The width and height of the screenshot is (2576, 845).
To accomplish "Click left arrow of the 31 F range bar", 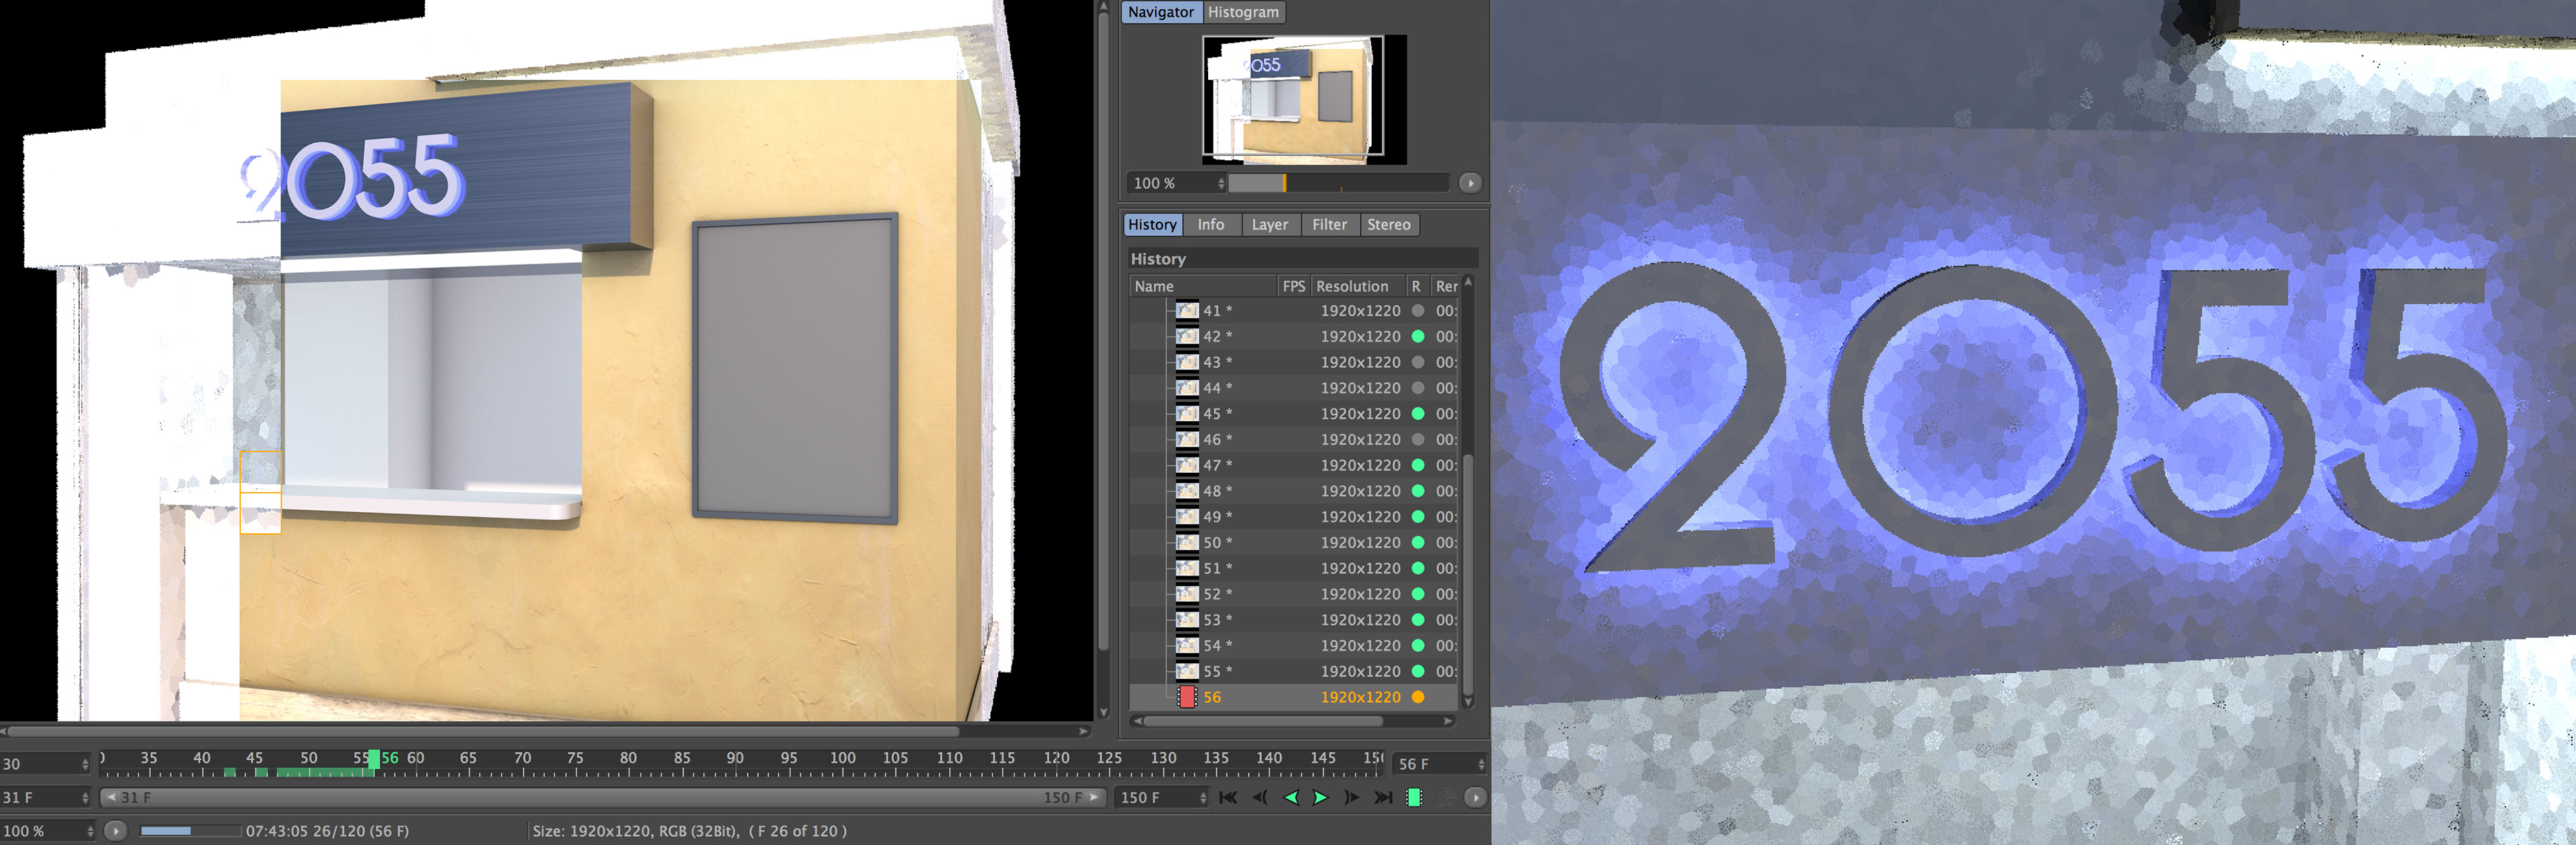I will 112,798.
